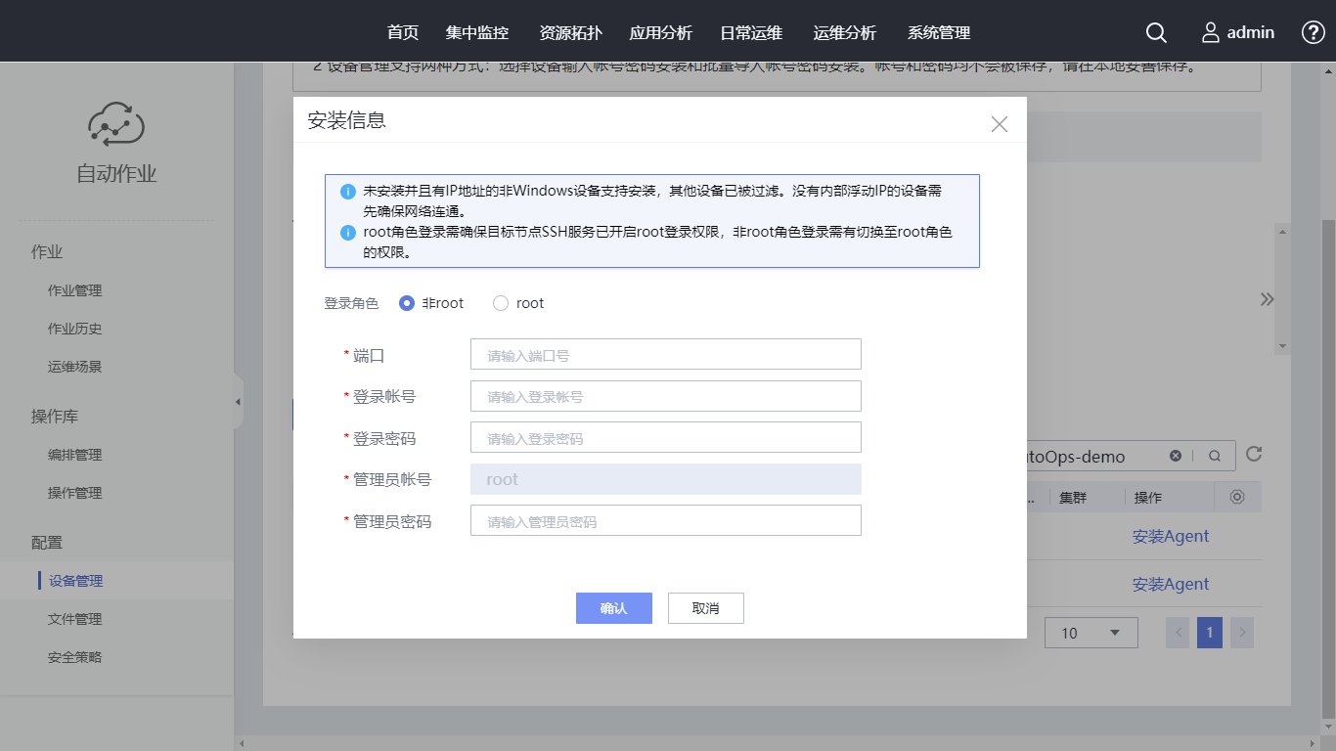The height and width of the screenshot is (751, 1336).
Task: Click the search icon in device filter box
Action: 1215,456
